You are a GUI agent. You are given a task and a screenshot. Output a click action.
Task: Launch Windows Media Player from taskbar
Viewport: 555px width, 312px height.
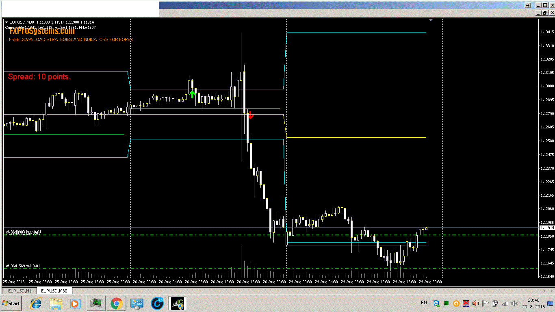(x=76, y=303)
